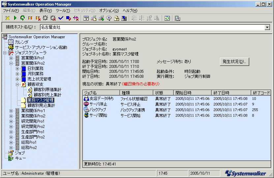Click the help icon at toolbar end
This screenshot has width=274, height=178.
click(x=177, y=18)
